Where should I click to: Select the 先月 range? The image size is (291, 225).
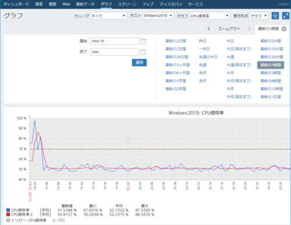click(203, 73)
